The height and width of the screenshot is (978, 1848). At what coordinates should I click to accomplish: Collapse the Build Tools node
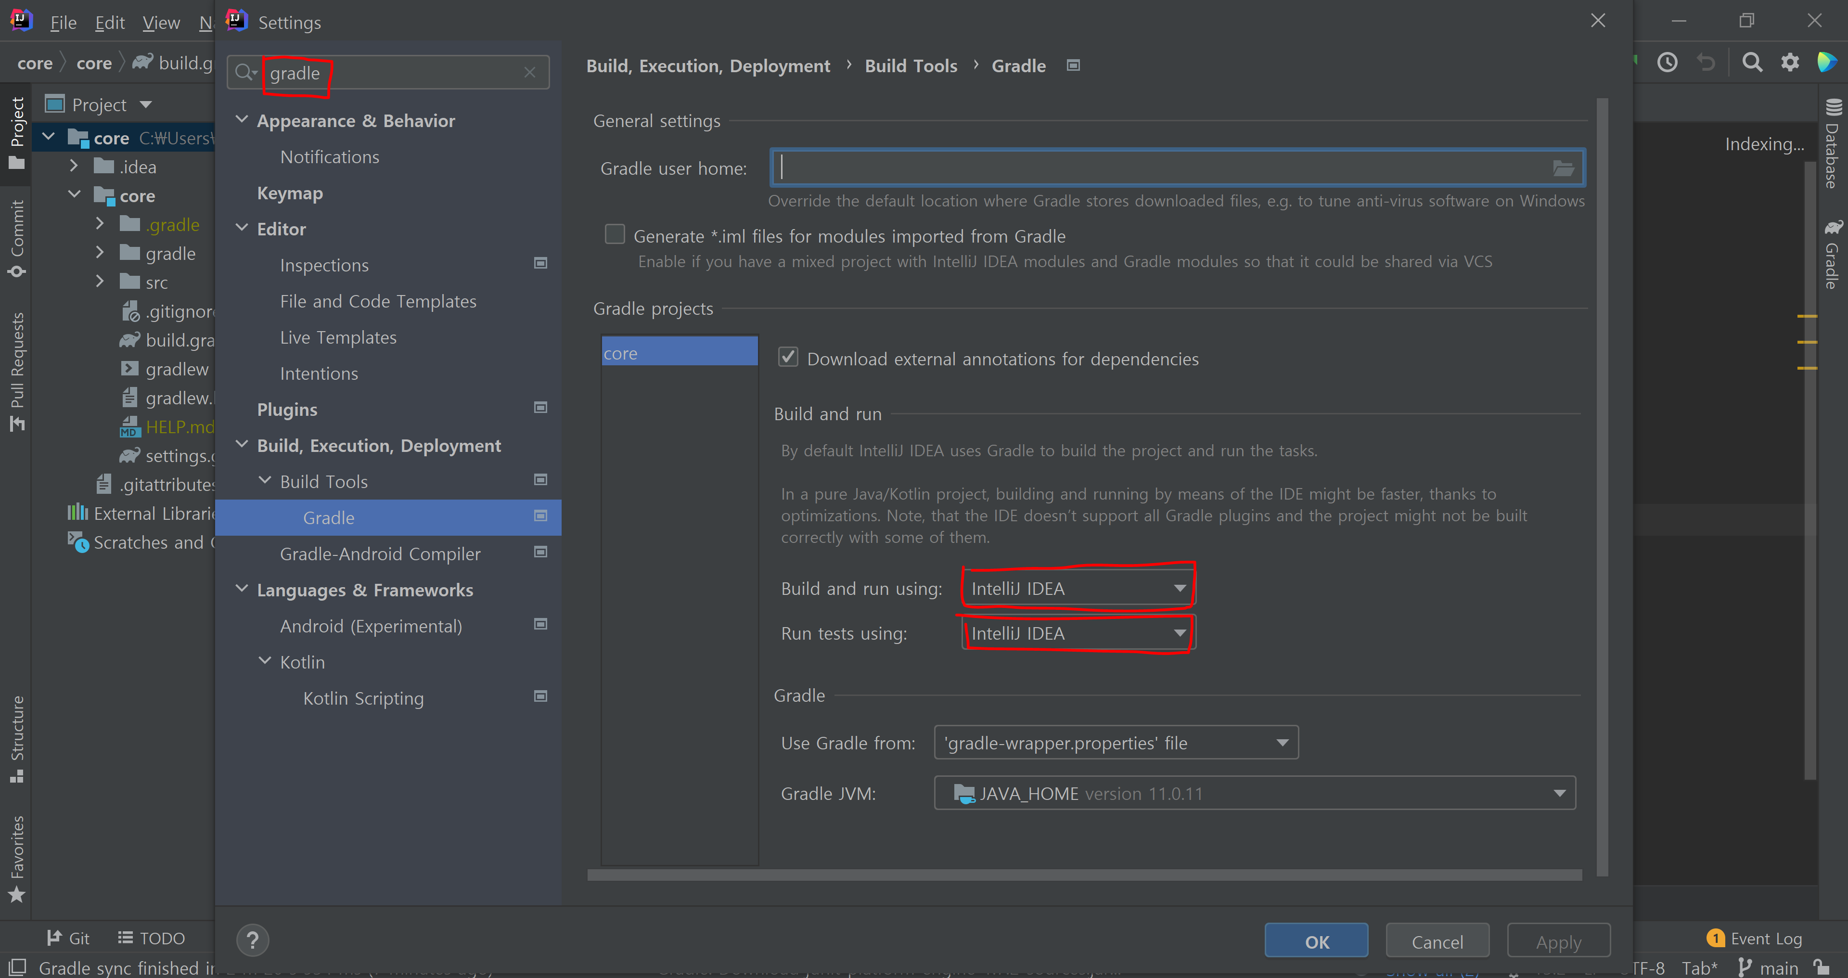click(x=266, y=480)
